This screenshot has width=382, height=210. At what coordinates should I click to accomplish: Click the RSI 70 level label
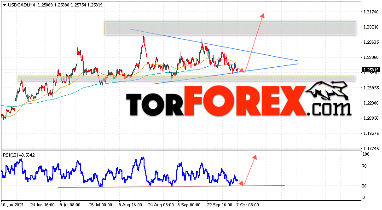click(x=365, y=166)
